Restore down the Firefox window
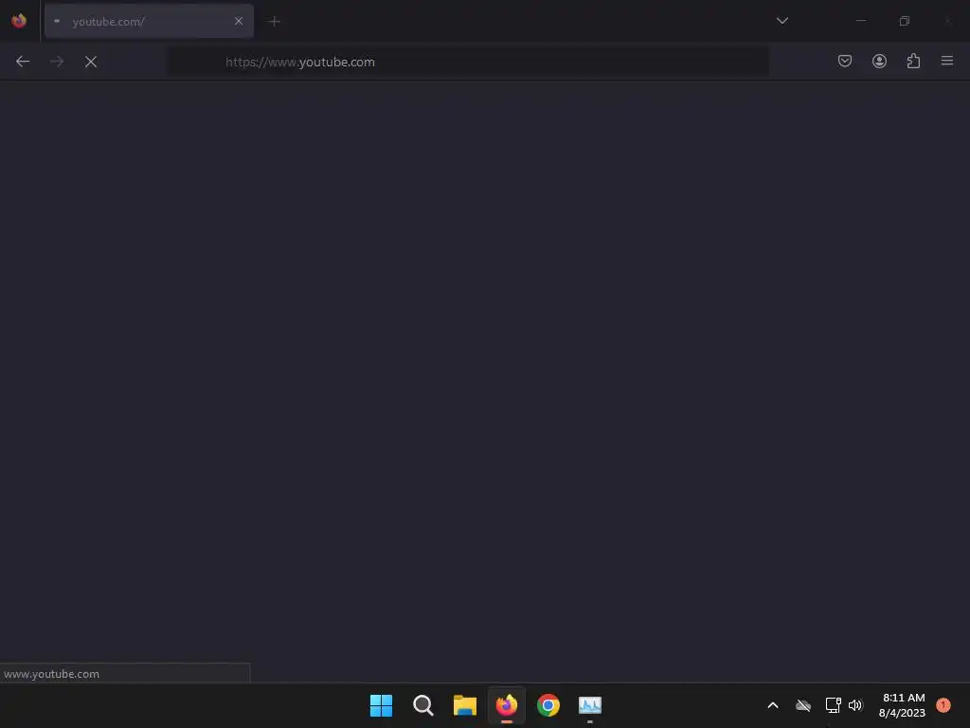This screenshot has height=728, width=970. pos(905,21)
